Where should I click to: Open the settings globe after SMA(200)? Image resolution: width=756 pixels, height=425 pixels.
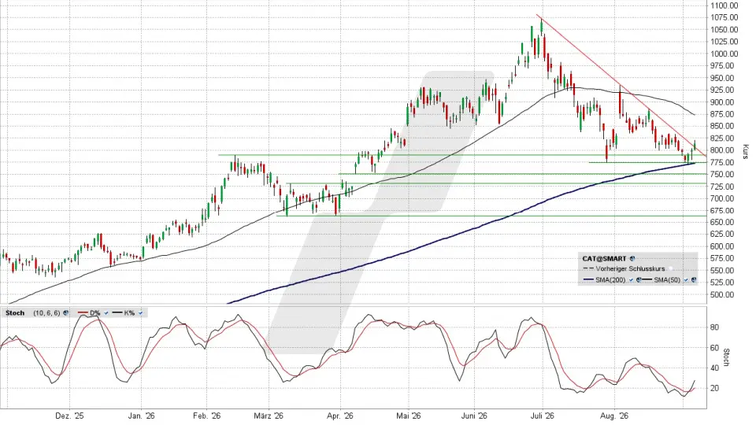[x=639, y=280]
